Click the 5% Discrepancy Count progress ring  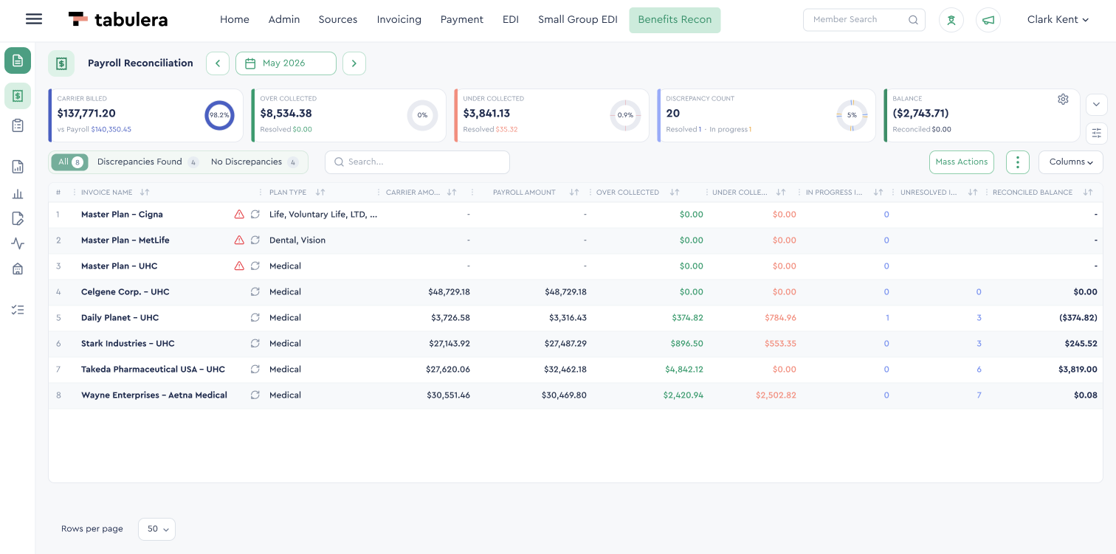pyautogui.click(x=852, y=116)
